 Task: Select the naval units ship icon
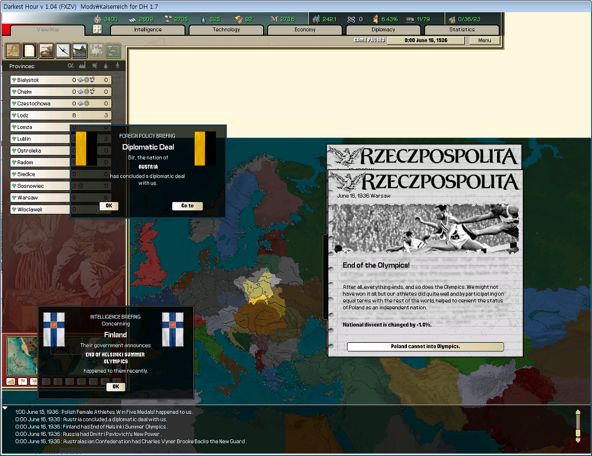point(80,51)
